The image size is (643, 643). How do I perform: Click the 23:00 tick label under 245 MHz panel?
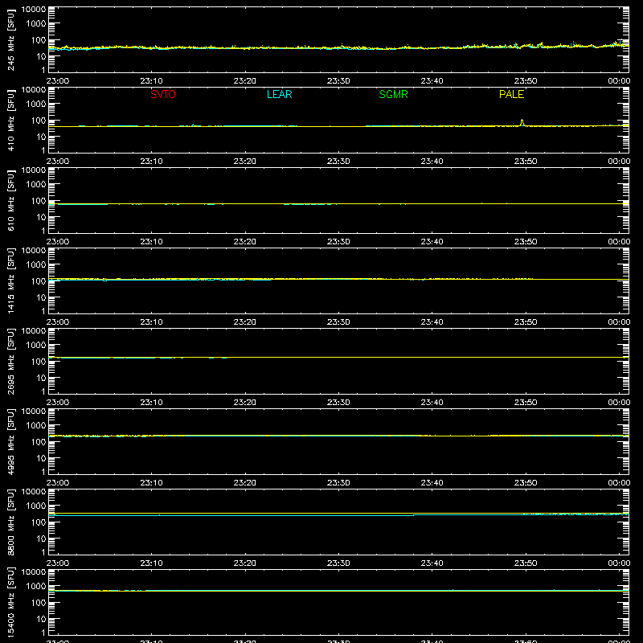pos(58,81)
